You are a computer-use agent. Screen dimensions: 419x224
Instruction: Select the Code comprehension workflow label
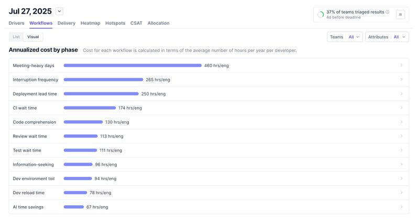click(x=35, y=122)
